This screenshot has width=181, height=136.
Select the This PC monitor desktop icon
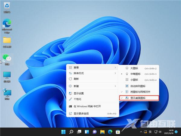[7, 77]
